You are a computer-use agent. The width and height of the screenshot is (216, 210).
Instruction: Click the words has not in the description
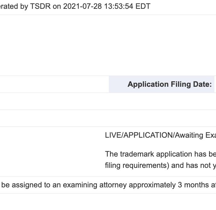point(198,165)
